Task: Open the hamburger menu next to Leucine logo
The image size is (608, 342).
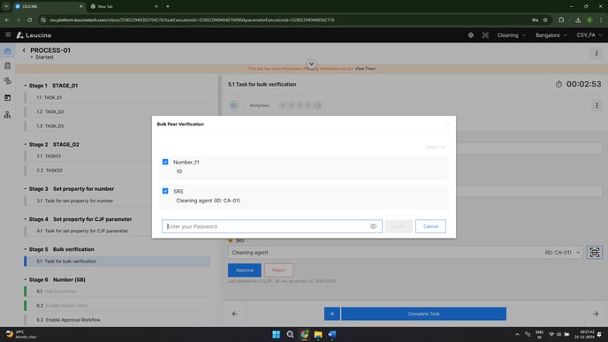Action: (x=8, y=34)
